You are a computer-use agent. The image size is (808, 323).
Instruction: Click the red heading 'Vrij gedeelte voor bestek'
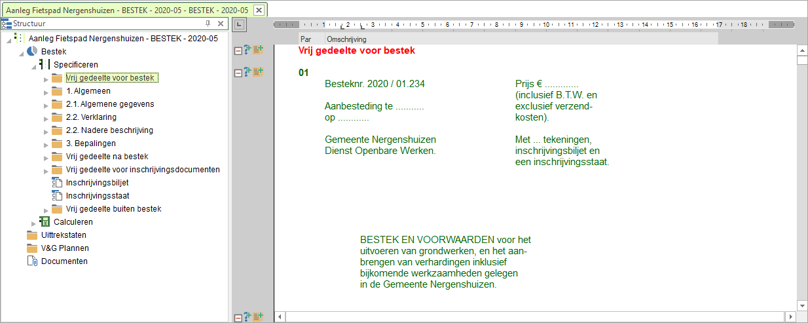357,50
